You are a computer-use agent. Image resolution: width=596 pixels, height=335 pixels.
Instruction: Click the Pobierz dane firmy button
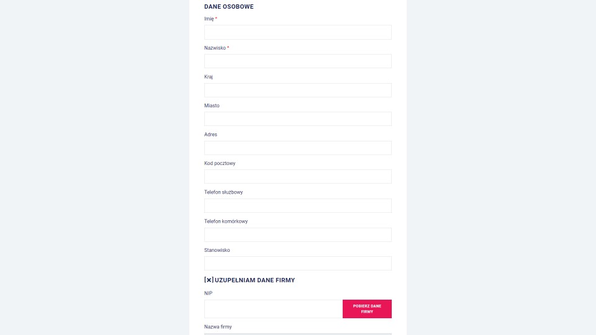coord(367,309)
